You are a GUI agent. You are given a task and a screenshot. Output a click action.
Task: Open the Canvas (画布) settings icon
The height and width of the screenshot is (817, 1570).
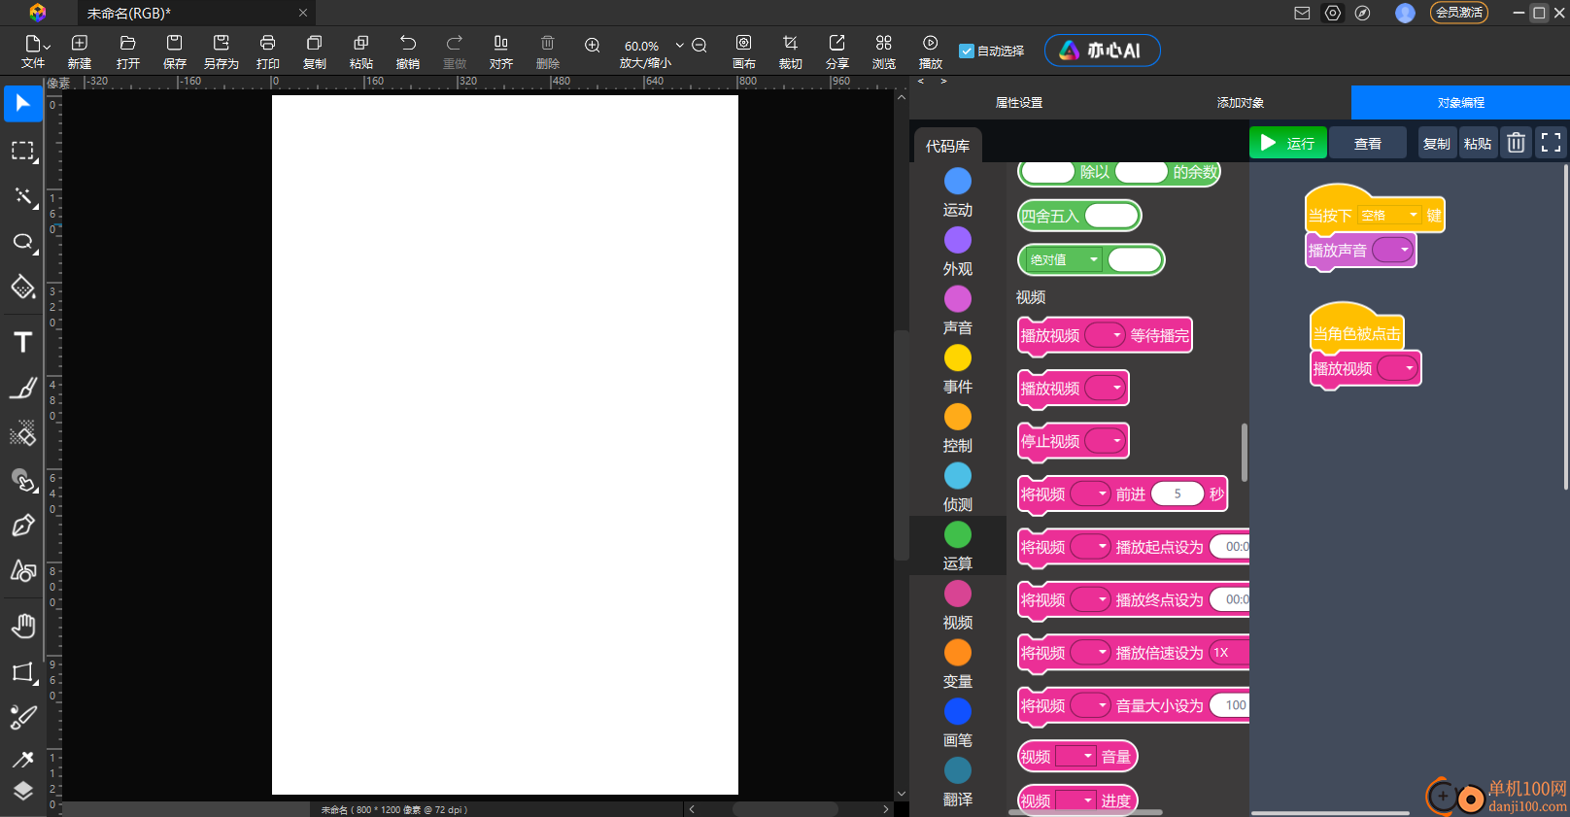(744, 51)
